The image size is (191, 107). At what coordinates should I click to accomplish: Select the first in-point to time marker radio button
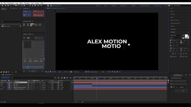coord(171,81)
